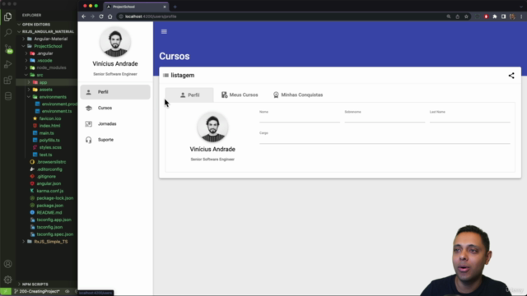Select Perfil in the side navigation

[x=115, y=92]
